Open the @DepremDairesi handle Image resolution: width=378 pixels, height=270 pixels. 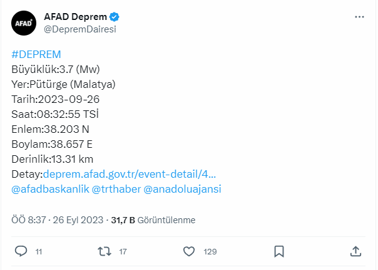click(x=80, y=29)
